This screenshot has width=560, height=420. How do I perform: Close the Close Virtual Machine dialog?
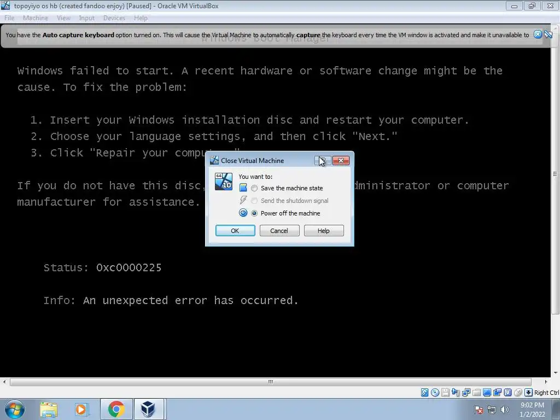(x=341, y=161)
